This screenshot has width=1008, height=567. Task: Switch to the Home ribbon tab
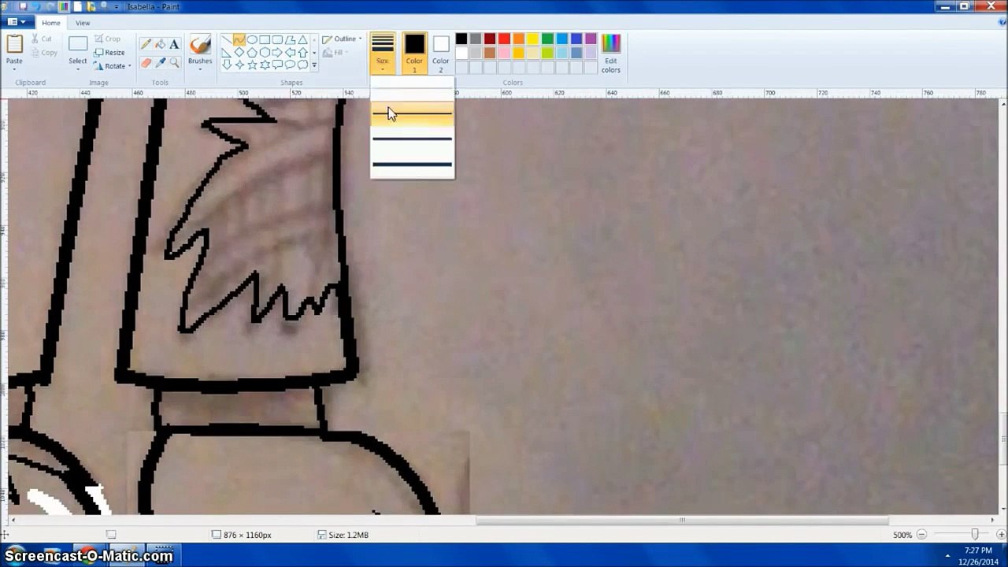click(x=51, y=23)
